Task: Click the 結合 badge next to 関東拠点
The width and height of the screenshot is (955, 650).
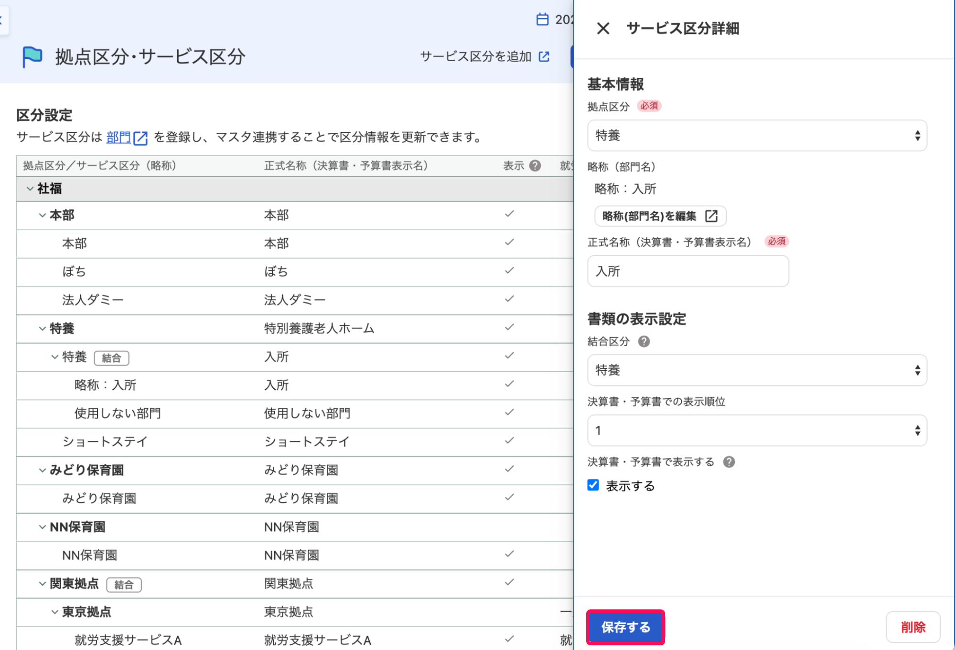Action: [x=124, y=585]
